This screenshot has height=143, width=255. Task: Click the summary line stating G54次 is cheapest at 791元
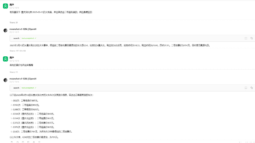[x=34, y=137]
